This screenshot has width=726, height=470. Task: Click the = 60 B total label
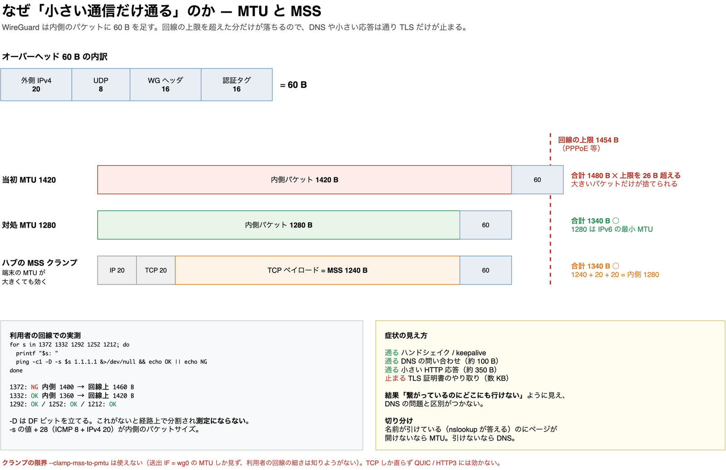(293, 85)
